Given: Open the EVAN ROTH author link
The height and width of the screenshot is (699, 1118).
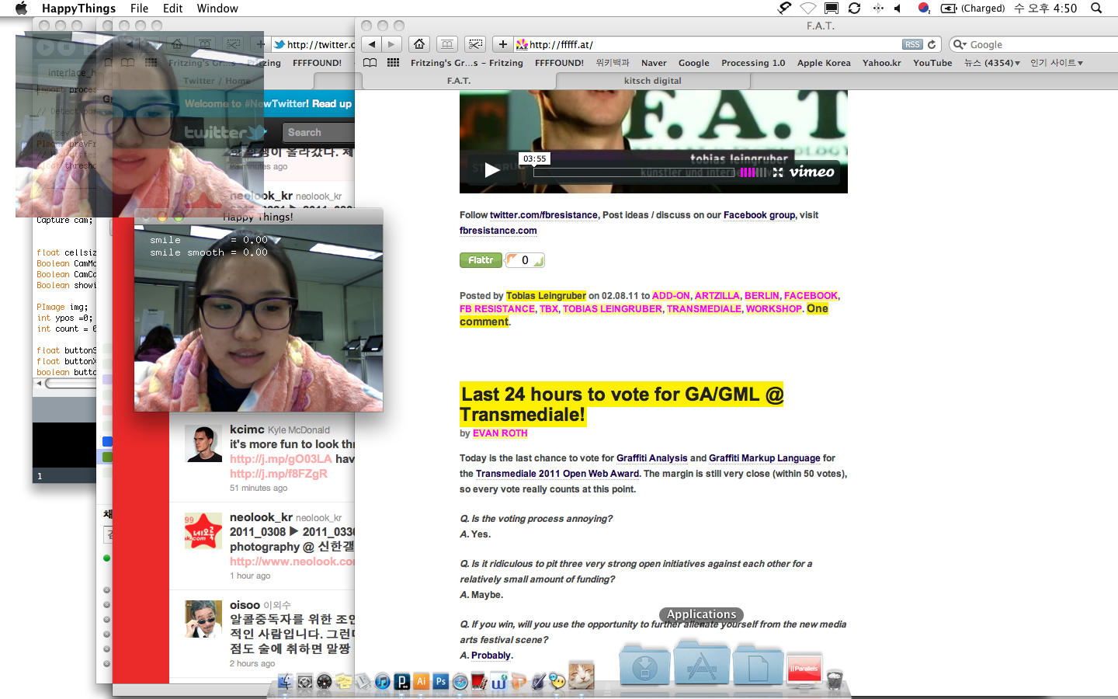Looking at the screenshot, I should (500, 433).
